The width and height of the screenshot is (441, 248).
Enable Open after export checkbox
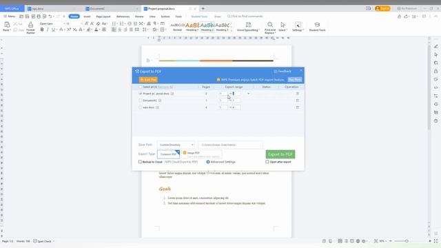(x=267, y=162)
